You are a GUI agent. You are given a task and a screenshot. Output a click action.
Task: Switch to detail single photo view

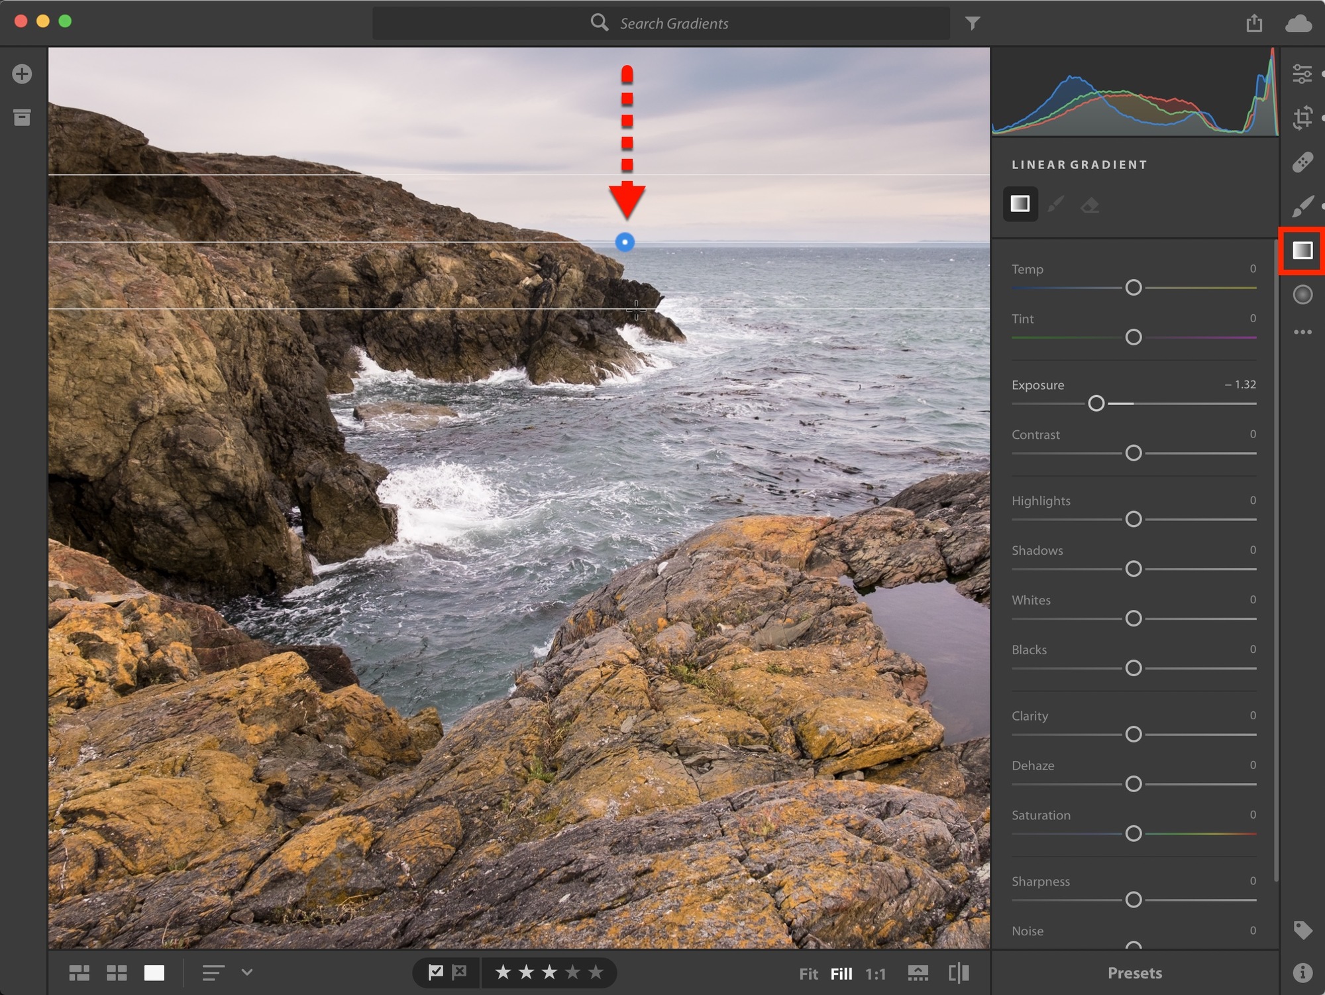[x=154, y=973]
